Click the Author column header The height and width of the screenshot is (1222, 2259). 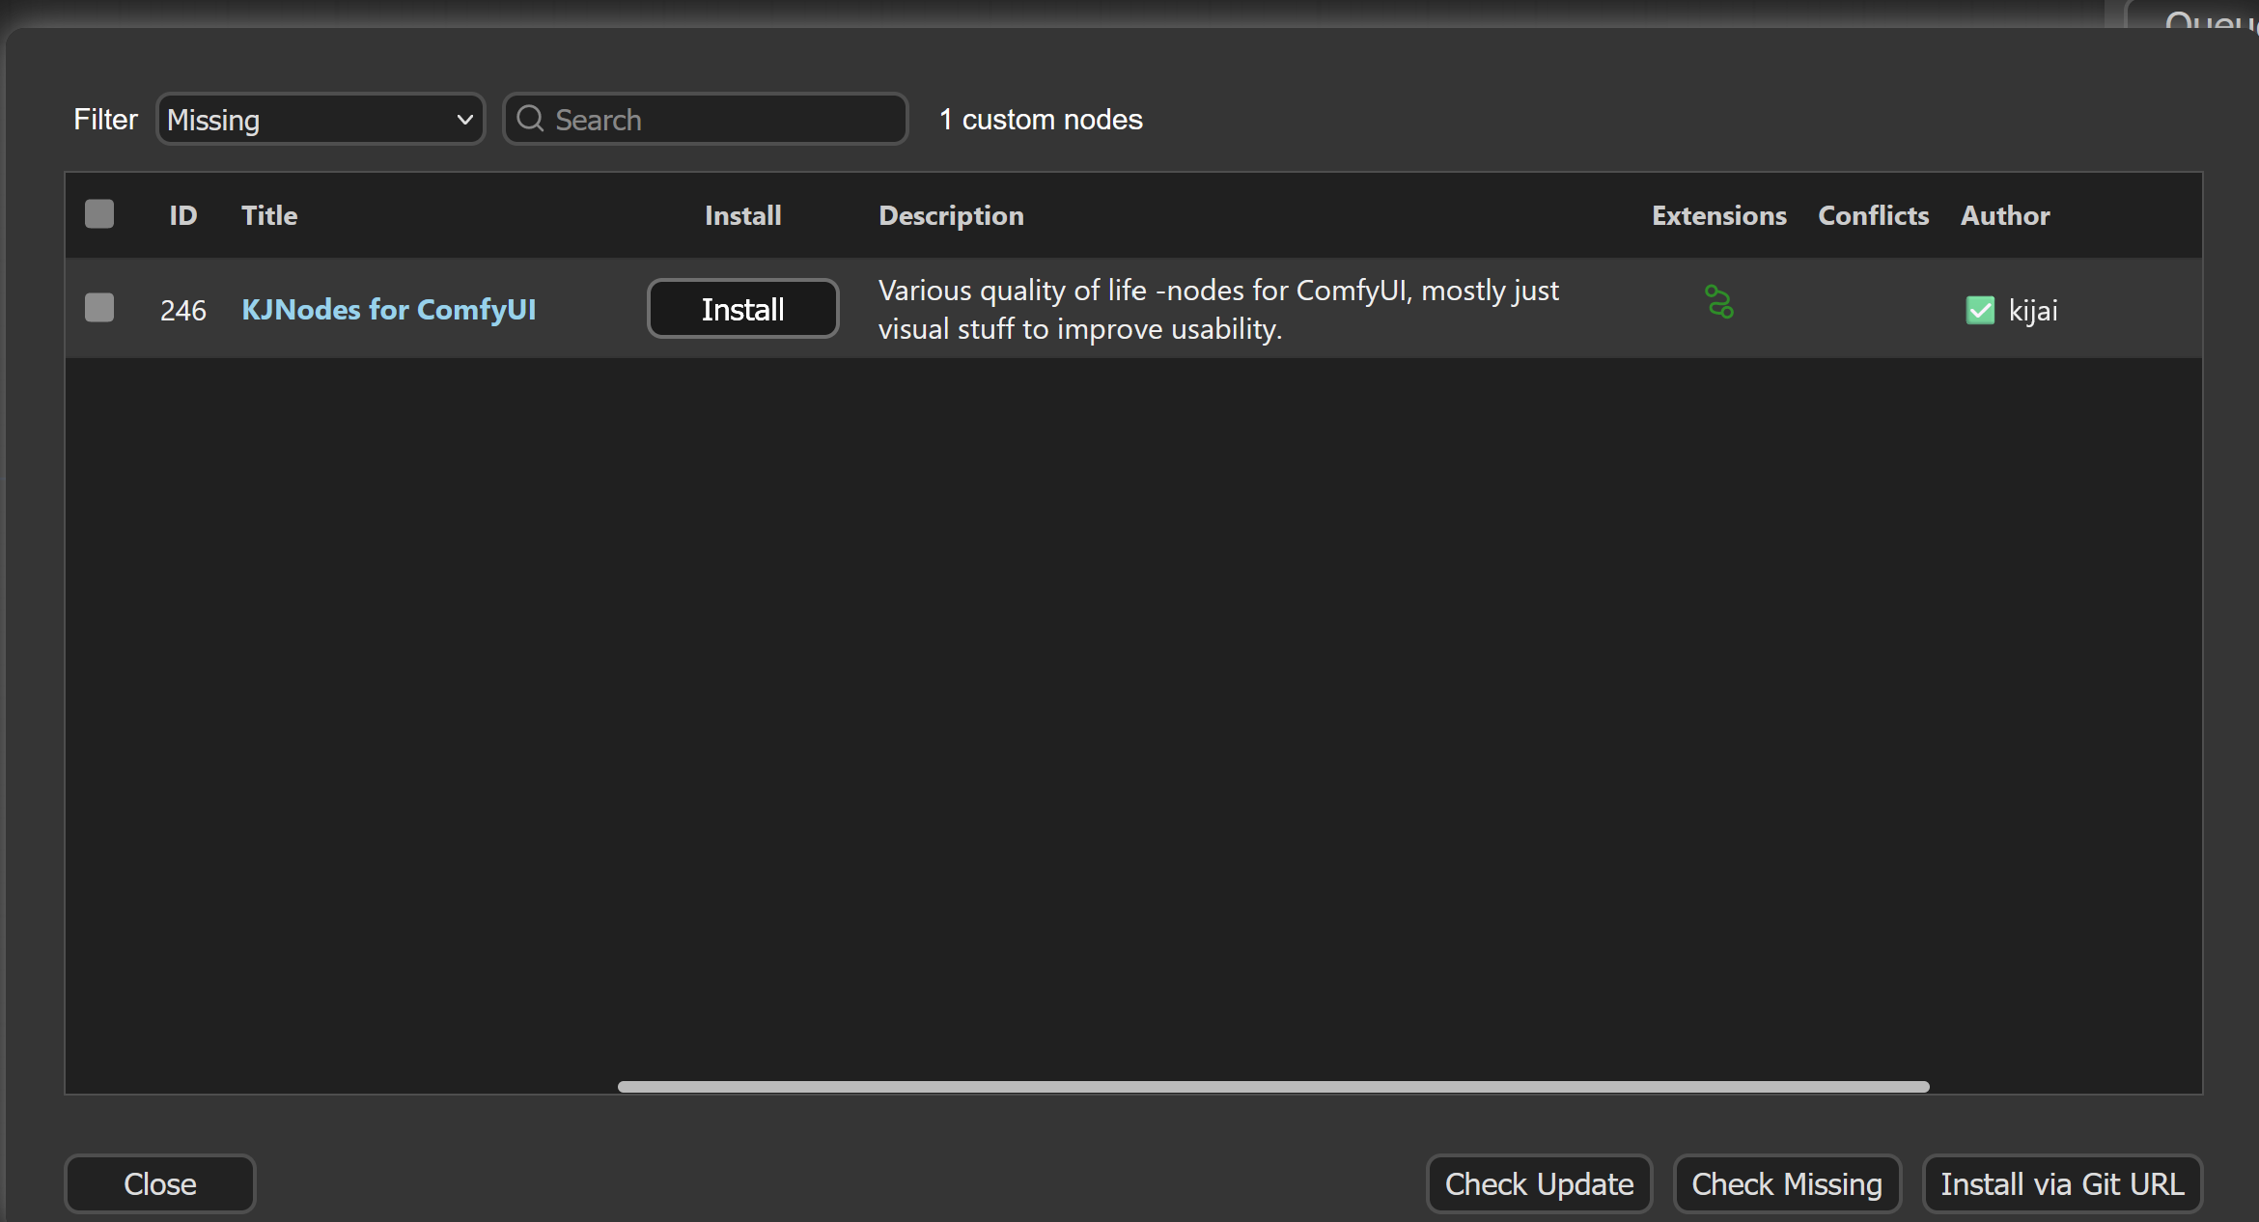coord(2004,214)
